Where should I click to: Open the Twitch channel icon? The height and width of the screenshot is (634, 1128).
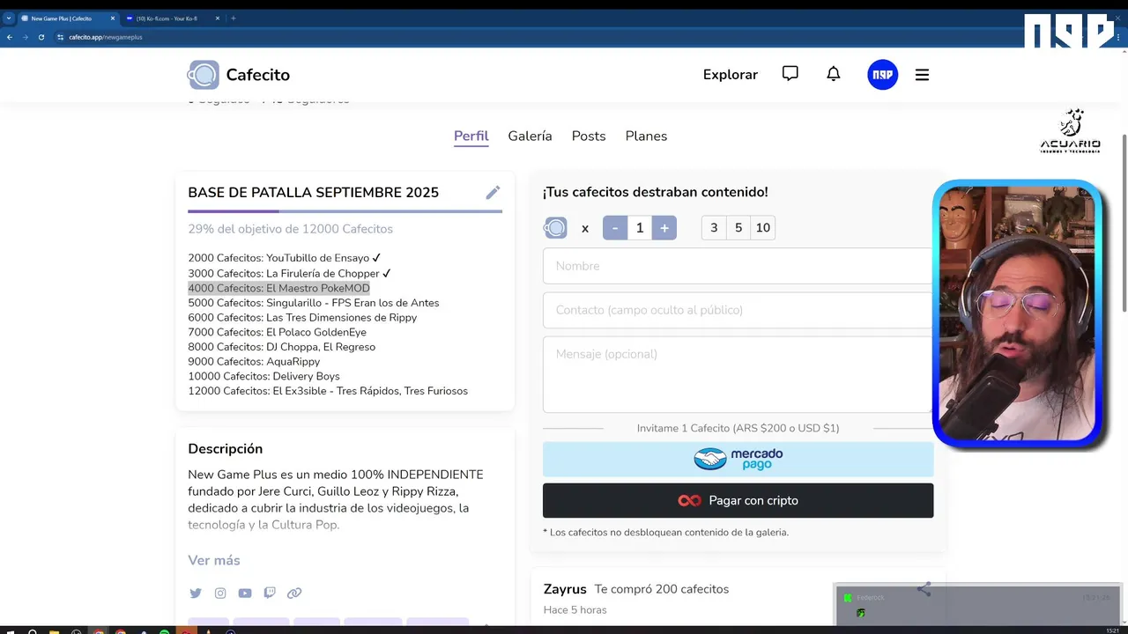click(270, 593)
